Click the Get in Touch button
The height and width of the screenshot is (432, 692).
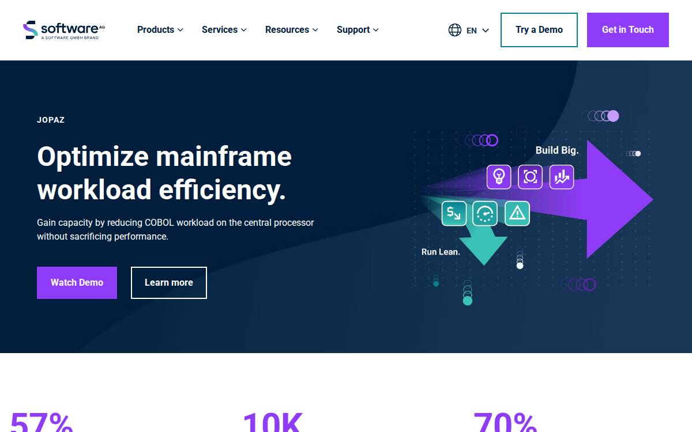(628, 30)
